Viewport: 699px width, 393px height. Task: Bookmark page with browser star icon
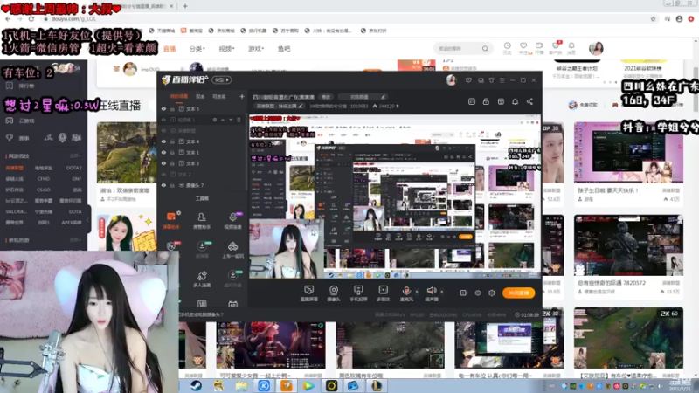pyautogui.click(x=653, y=19)
